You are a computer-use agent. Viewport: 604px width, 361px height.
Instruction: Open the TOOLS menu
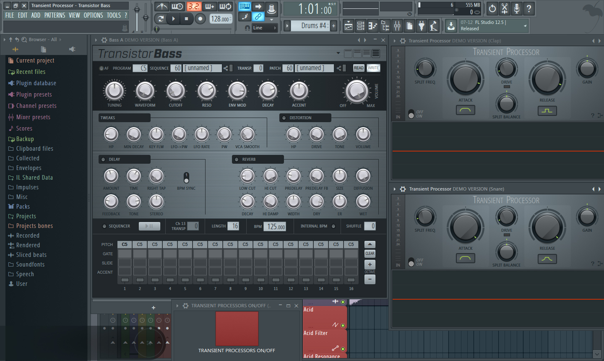tap(114, 15)
